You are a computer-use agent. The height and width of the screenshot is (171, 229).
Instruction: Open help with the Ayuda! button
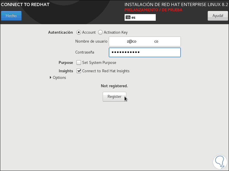click(x=218, y=16)
